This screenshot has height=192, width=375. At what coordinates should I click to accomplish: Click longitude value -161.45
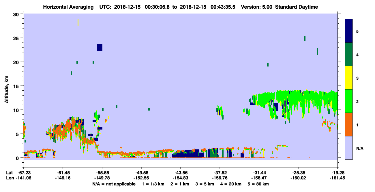[337, 178]
